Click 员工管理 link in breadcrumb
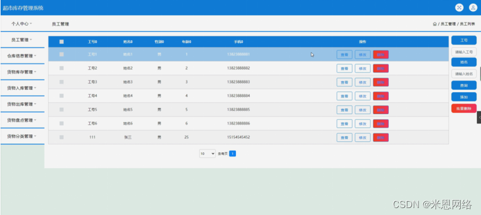The image size is (481, 215). pyautogui.click(x=448, y=24)
